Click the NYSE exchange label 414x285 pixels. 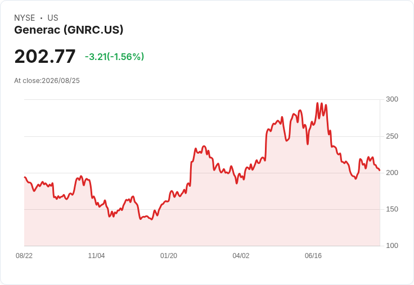[x=25, y=18]
